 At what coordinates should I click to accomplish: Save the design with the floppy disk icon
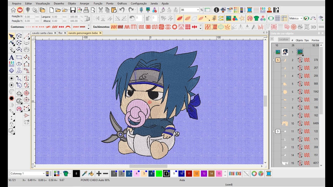pos(73,10)
